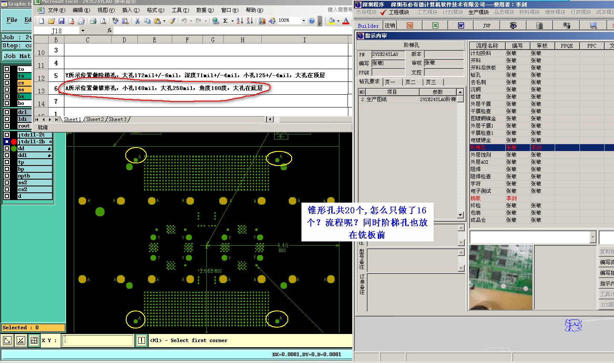The width and height of the screenshot is (614, 363).
Task: Select the 生产模块 module menu
Action: pyautogui.click(x=478, y=12)
